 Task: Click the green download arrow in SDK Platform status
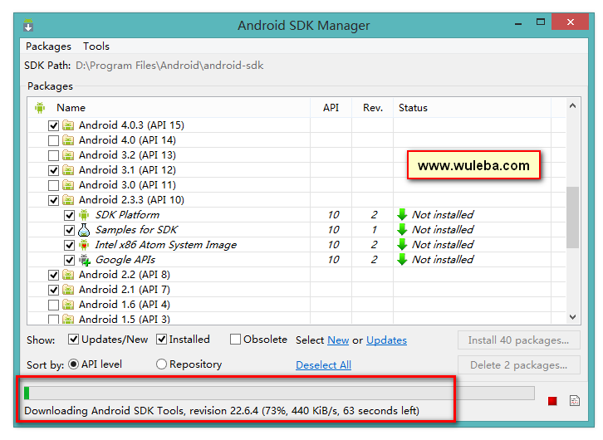coord(402,214)
